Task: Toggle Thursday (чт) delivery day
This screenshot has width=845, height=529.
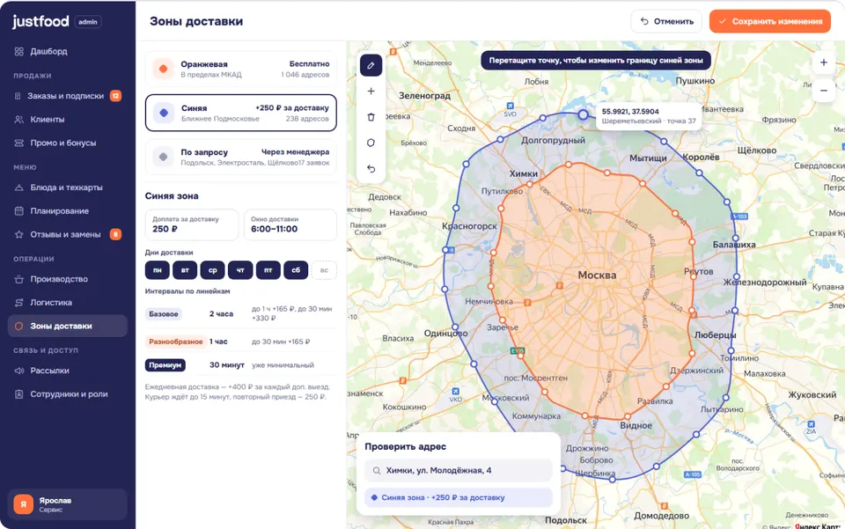Action: coord(240,270)
